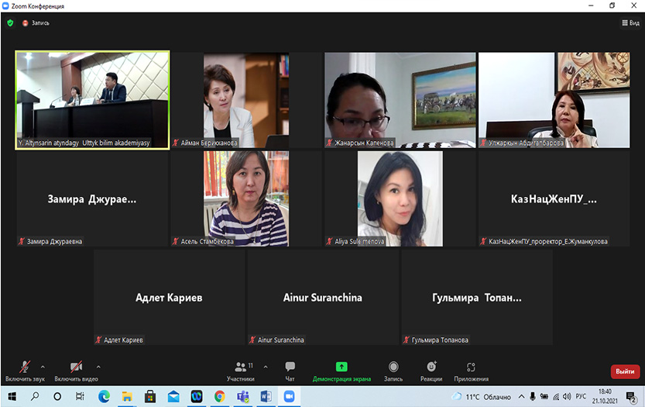This screenshot has width=645, height=407.
Task: Open the Apps (Приложения) panel
Action: click(x=471, y=367)
